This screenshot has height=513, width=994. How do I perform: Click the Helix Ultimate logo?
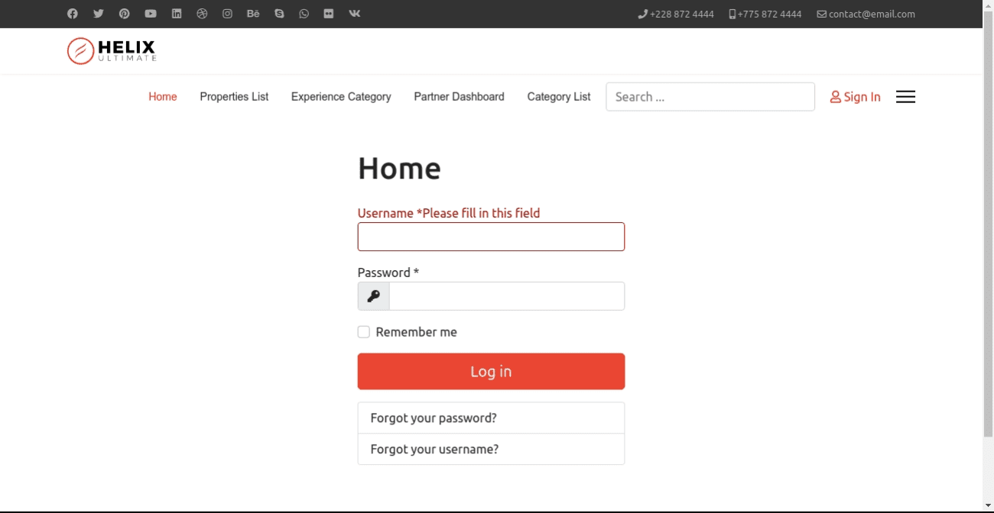coord(112,51)
